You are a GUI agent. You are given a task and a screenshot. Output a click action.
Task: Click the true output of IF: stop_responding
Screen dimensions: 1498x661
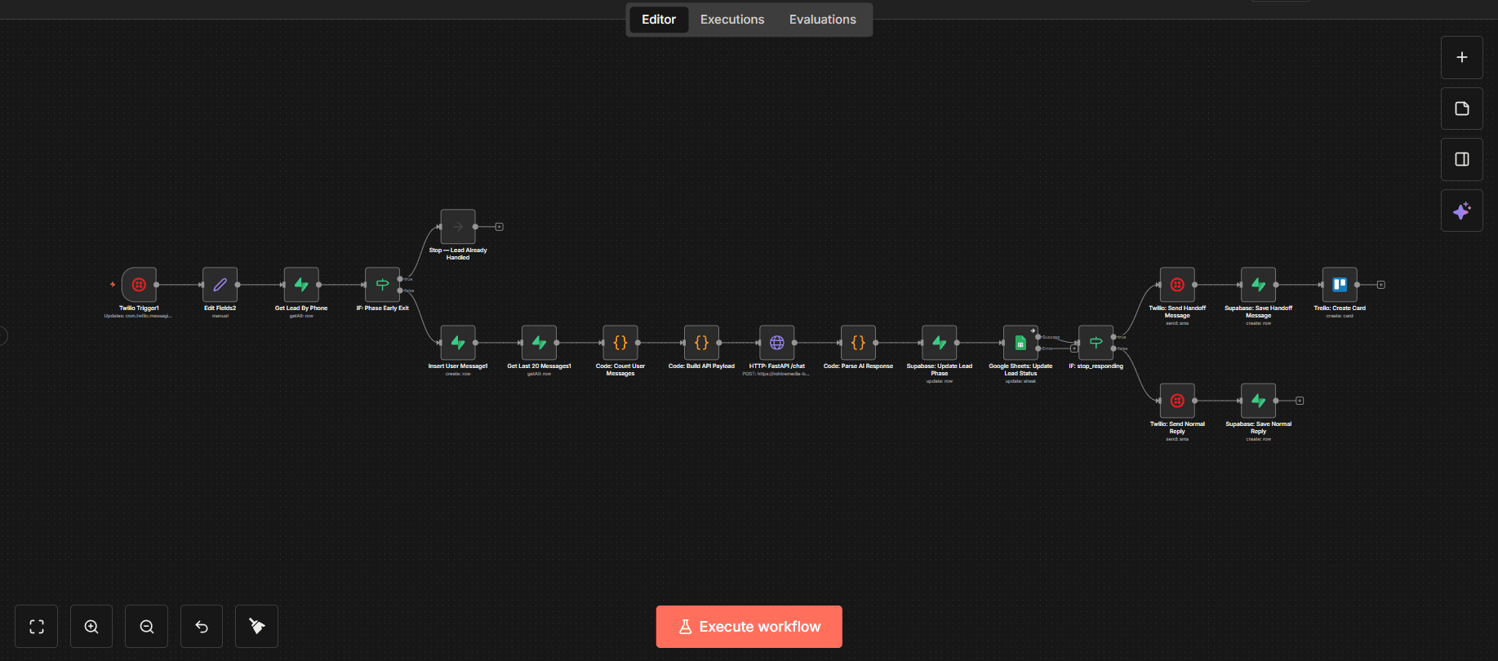click(x=1113, y=337)
